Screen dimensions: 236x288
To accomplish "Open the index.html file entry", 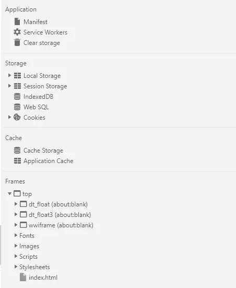I will (x=43, y=278).
